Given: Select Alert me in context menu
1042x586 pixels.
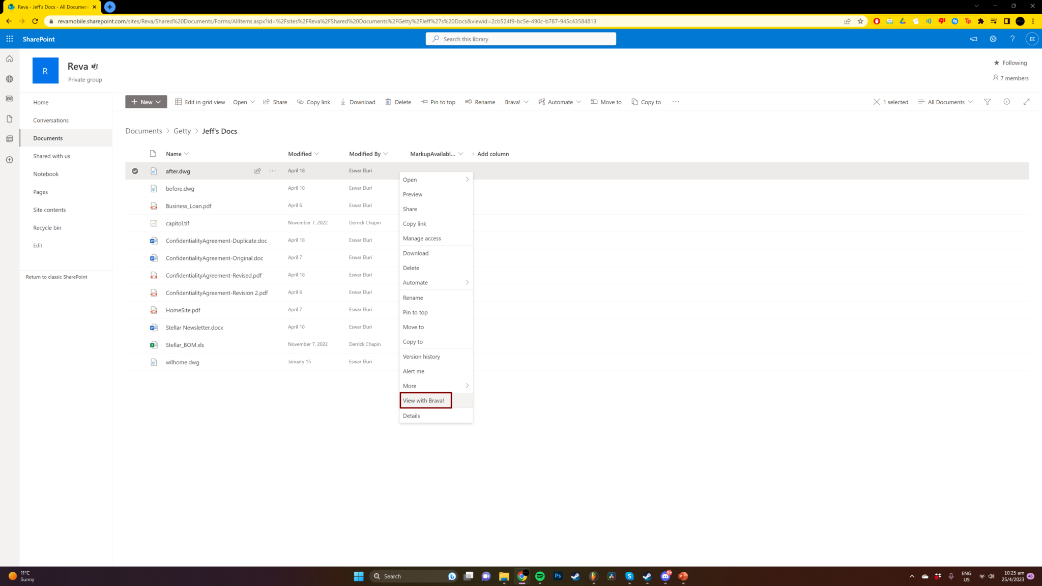Looking at the screenshot, I should 436,371.
